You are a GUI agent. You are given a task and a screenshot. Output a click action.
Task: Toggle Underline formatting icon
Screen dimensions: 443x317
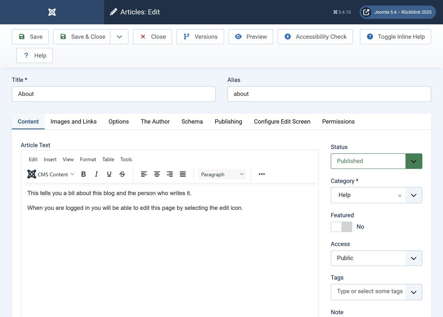[x=109, y=174]
